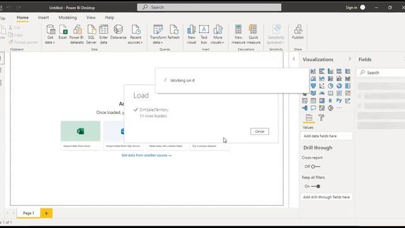Viewport: 405px width, 228px height.
Task: Select the R script visual
Action: pyautogui.click(x=330, y=101)
